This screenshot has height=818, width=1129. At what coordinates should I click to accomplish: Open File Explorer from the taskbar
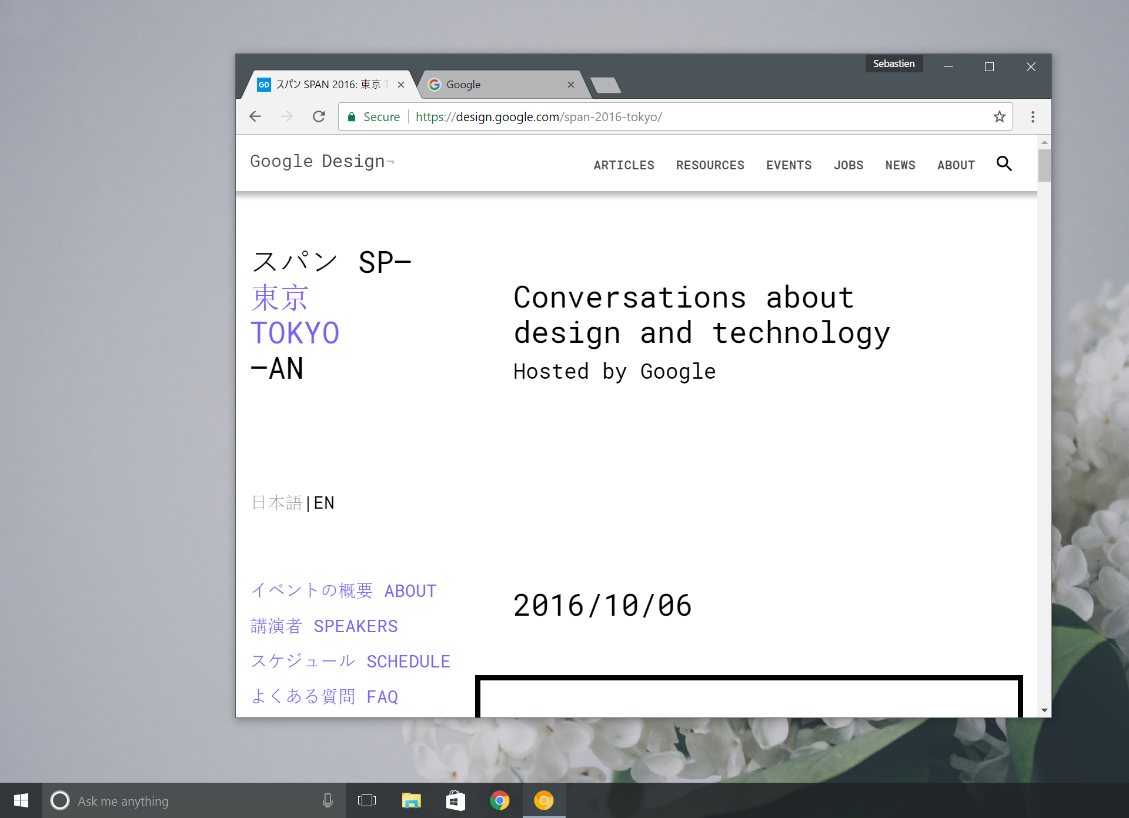pyautogui.click(x=412, y=800)
